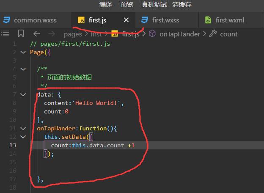264x193 pixels.
Task: Click 'this.setData(' on line 12
Action: point(66,137)
